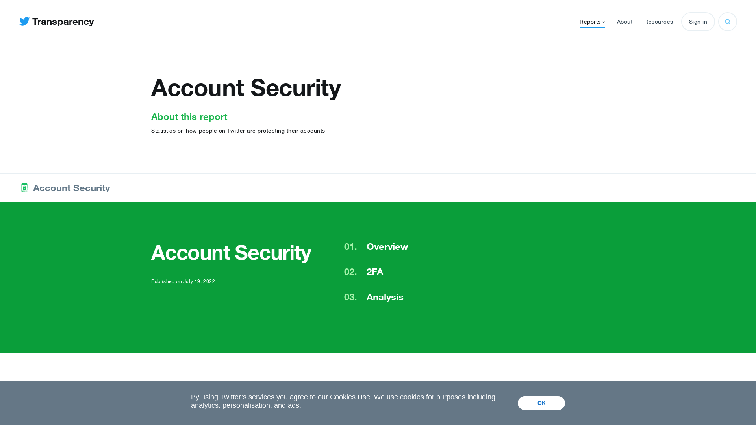Click the Account Security breadcrumb icon

[x=24, y=188]
